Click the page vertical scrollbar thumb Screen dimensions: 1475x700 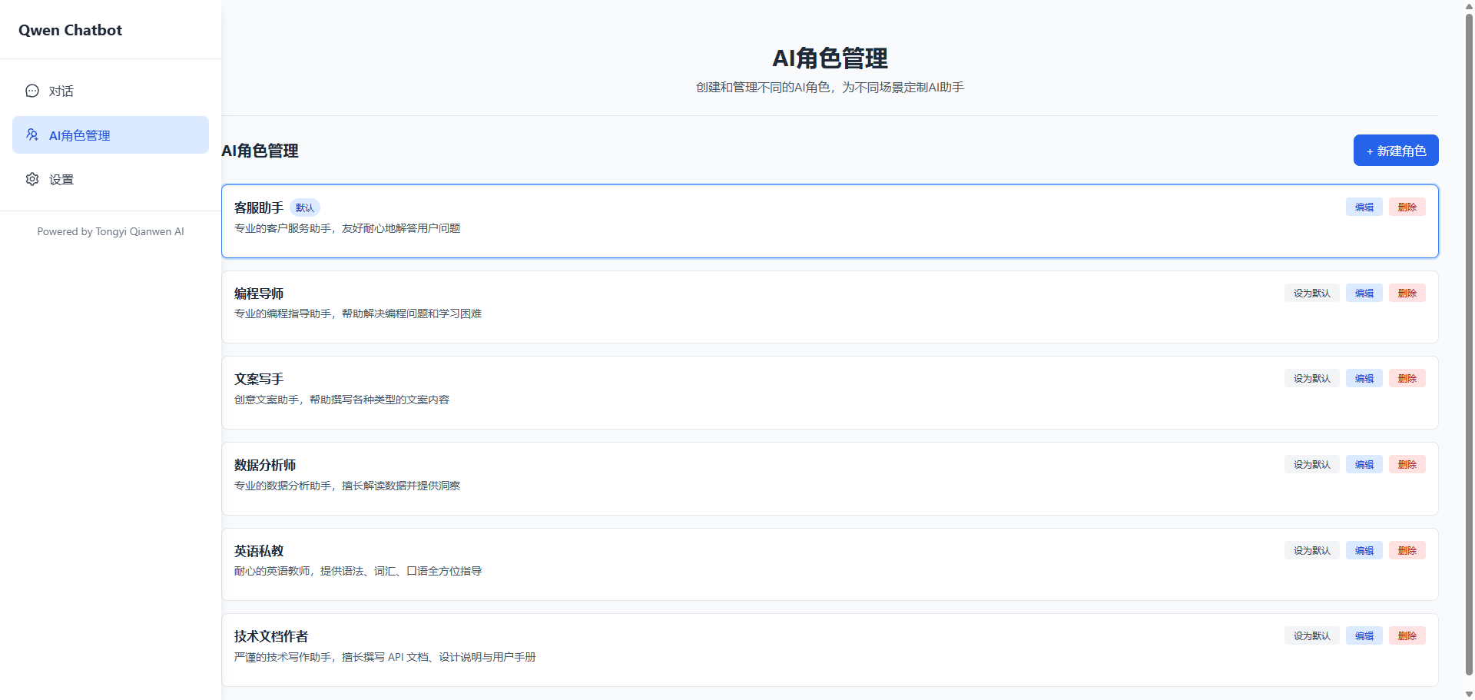(1469, 344)
